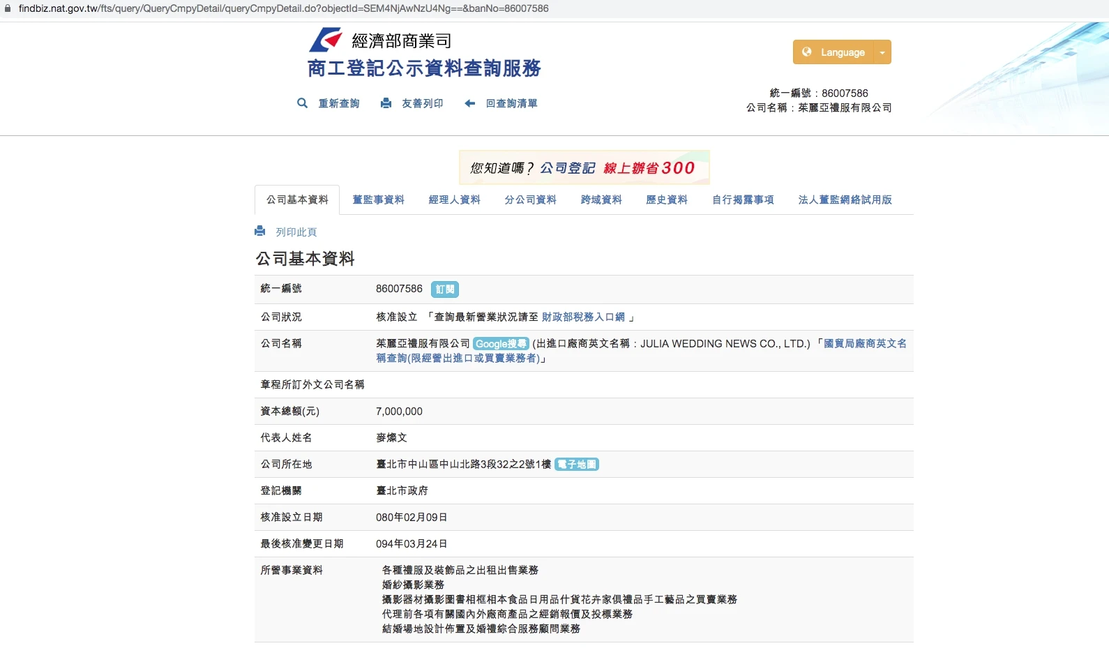The width and height of the screenshot is (1109, 655).
Task: Open the 法人董監網絡試用版 tab
Action: 845,200
